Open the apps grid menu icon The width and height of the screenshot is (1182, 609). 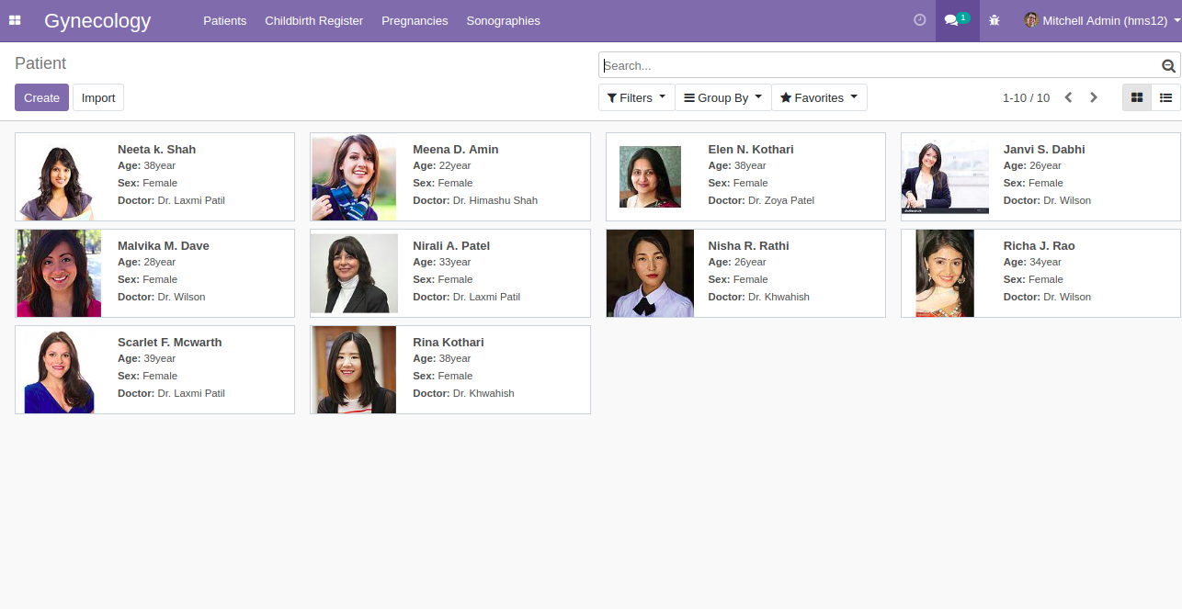coord(15,20)
